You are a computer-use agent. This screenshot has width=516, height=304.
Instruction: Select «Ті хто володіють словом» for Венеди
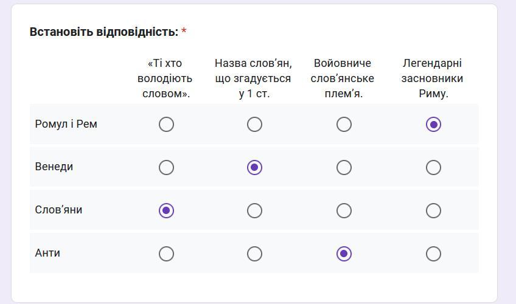point(166,167)
